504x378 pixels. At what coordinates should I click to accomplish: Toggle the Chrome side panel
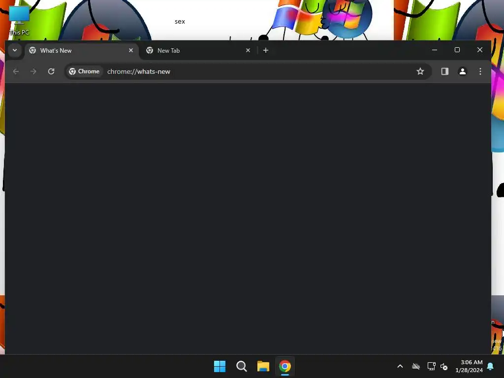click(x=444, y=71)
